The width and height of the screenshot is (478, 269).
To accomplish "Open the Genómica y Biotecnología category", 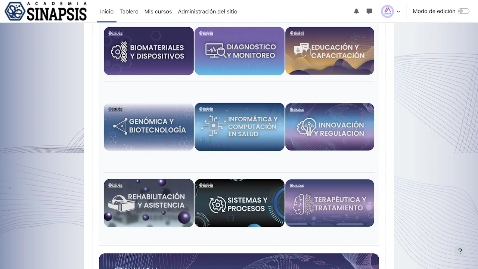I will pos(149,127).
